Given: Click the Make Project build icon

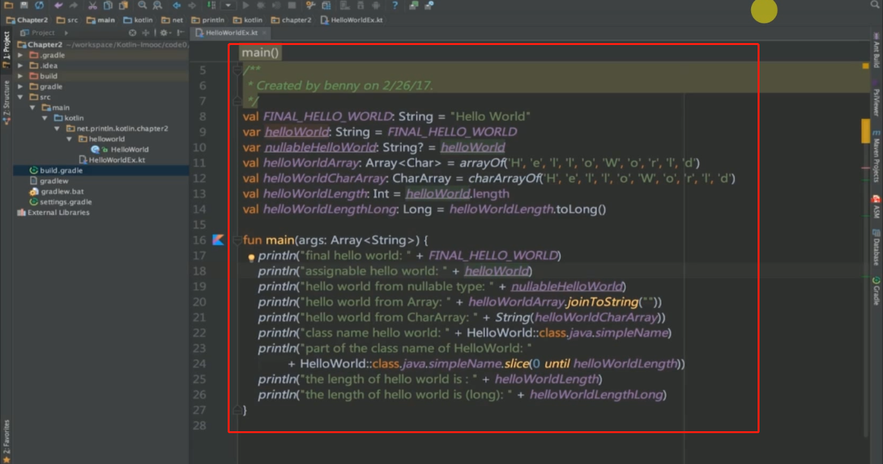Looking at the screenshot, I should pos(212,5).
